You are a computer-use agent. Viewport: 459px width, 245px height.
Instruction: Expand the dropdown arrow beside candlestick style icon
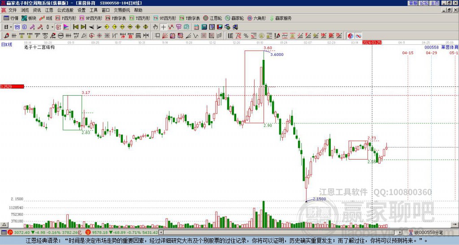coord(52,27)
